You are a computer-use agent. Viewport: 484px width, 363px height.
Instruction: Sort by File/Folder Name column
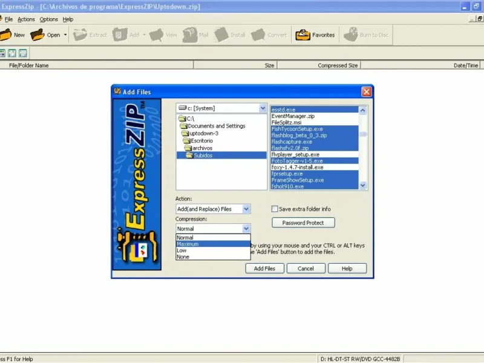tap(97, 65)
